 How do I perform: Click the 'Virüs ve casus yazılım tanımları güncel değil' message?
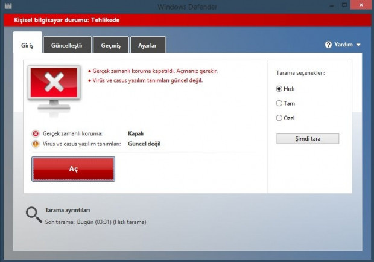[x=148, y=81]
